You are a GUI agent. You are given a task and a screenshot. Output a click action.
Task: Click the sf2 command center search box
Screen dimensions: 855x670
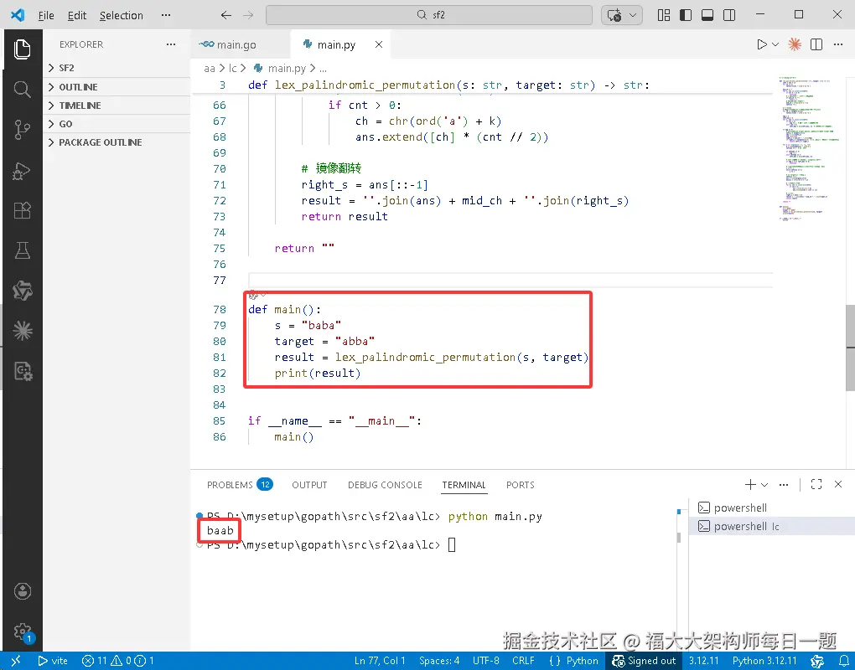coord(429,15)
